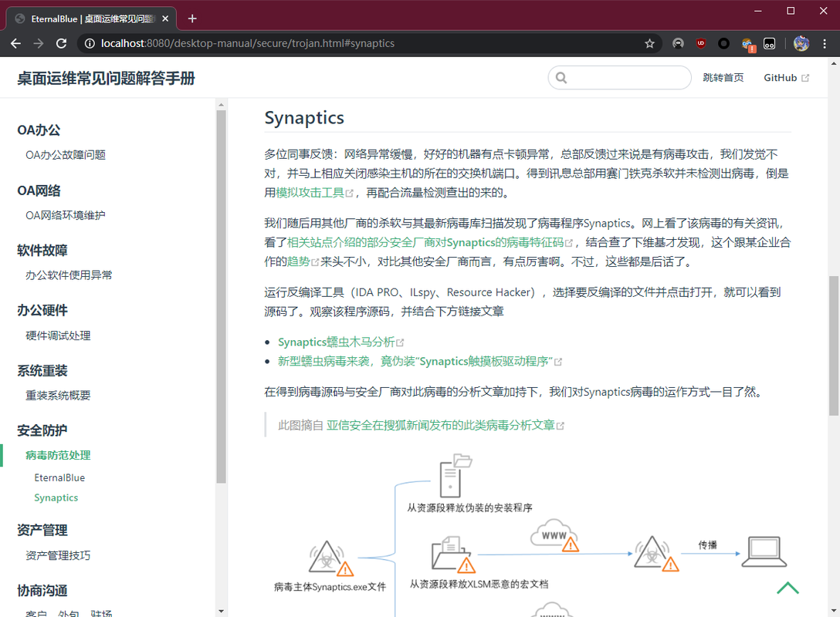
Task: Click sidebar heading 系统重装
Action: 42,371
